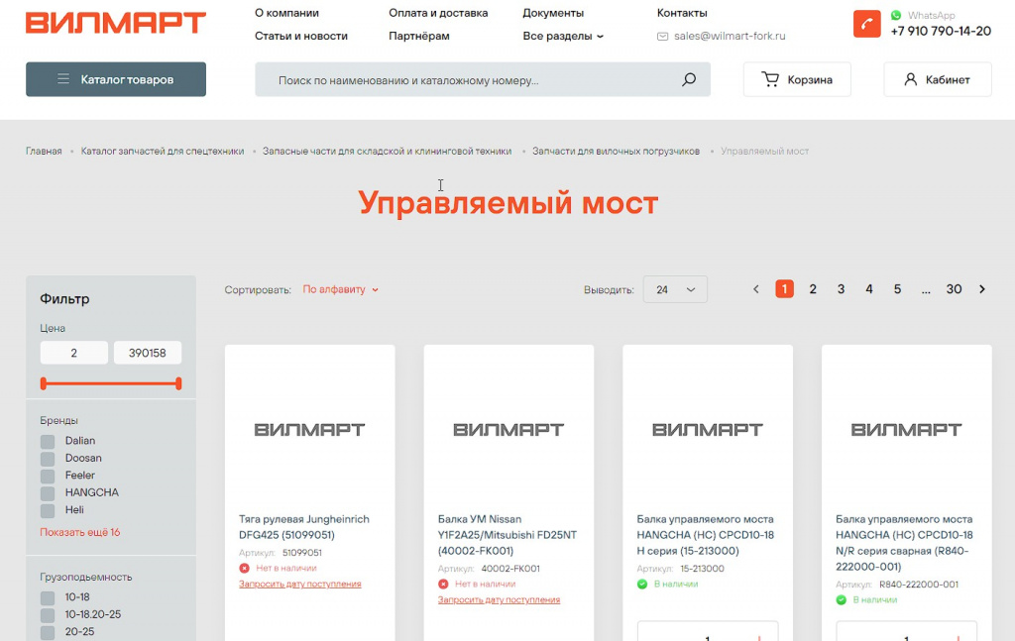The height and width of the screenshot is (641, 1015).
Task: Click the search magnifier icon
Action: pos(689,79)
